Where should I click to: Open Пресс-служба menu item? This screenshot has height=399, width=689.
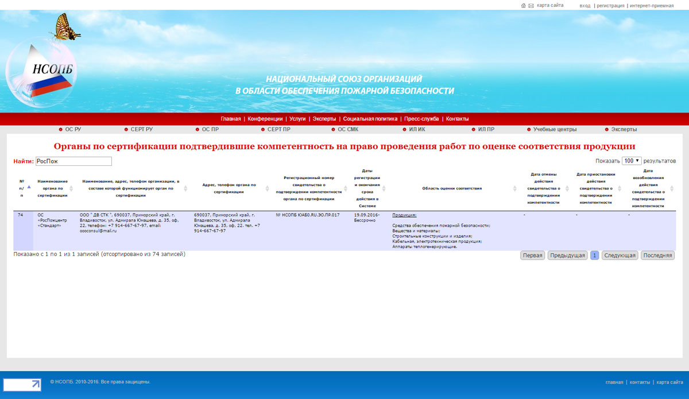click(421, 119)
